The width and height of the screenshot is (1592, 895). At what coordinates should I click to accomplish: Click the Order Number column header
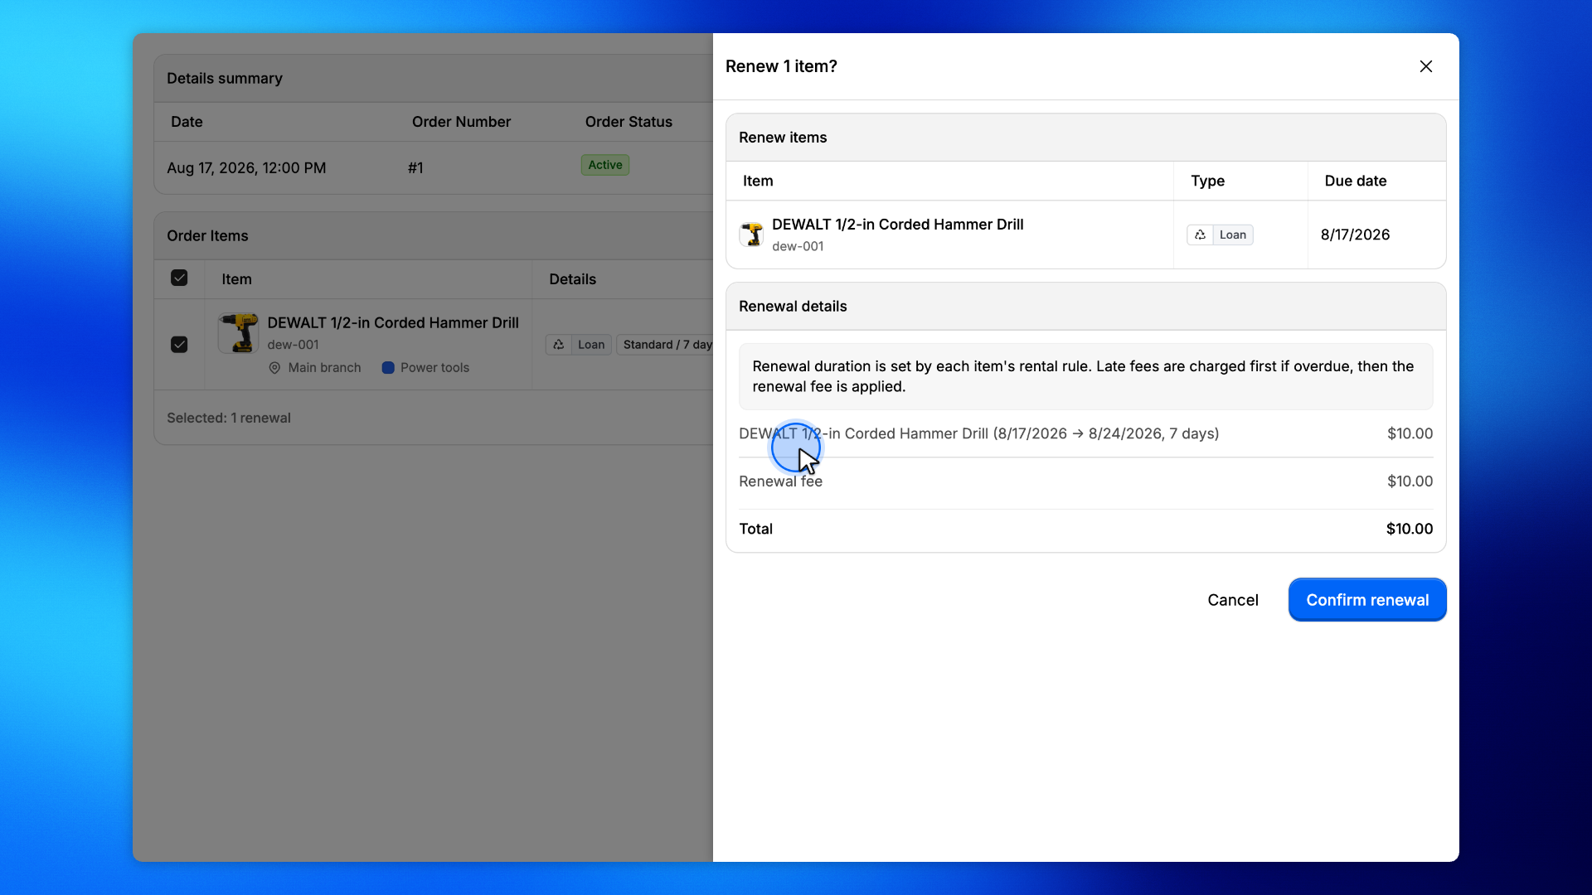tap(461, 122)
